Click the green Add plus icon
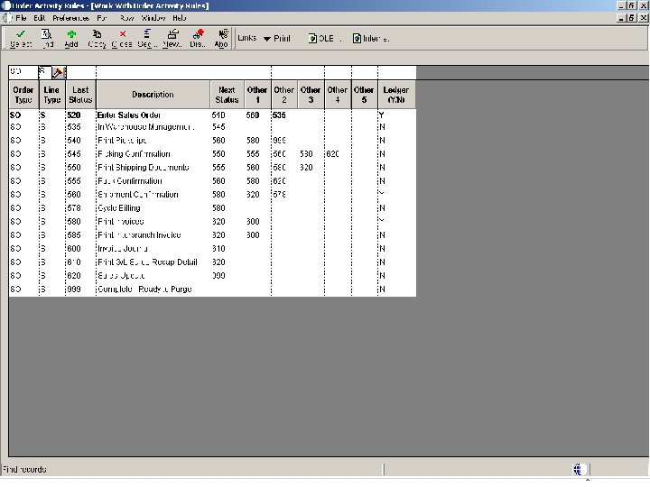Image resolution: width=650 pixels, height=487 pixels. 71,34
